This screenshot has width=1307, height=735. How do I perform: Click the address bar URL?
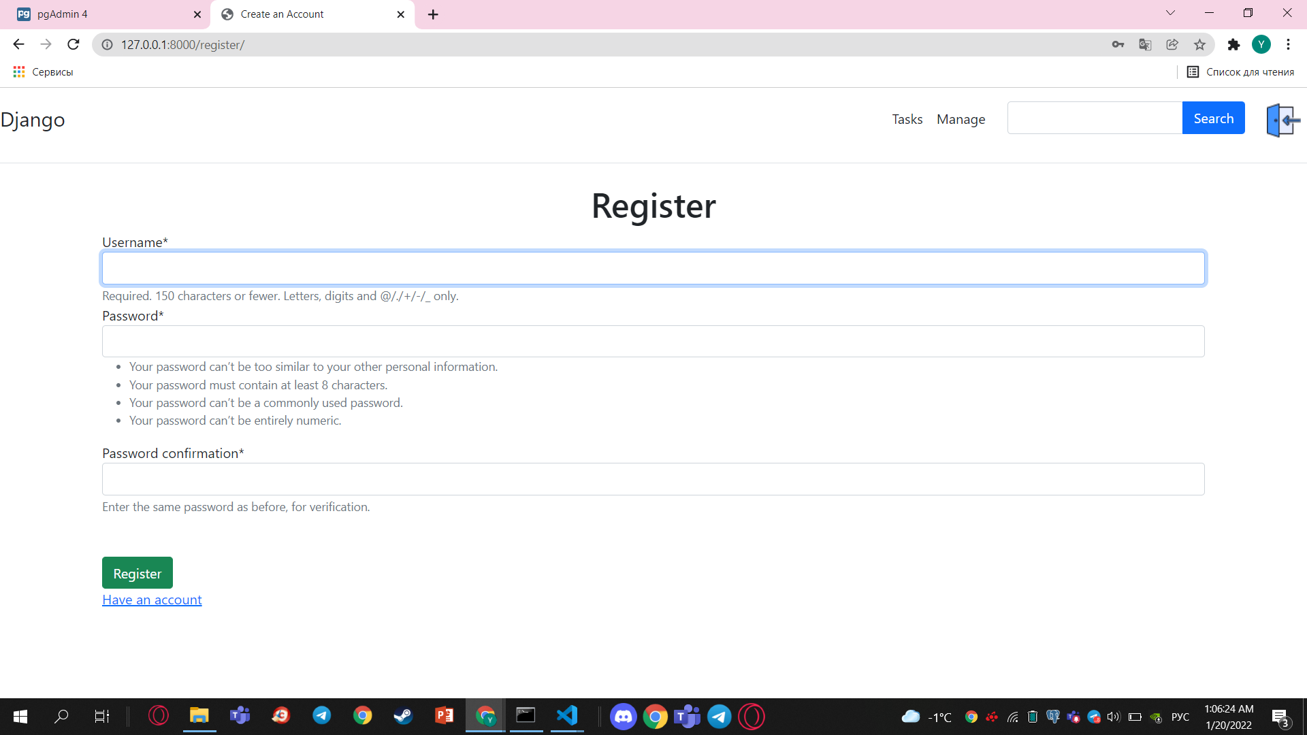tap(182, 44)
